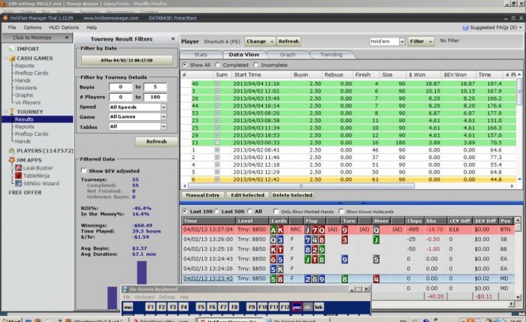Open the HUD Options menu
526x322 pixels.
[64, 28]
